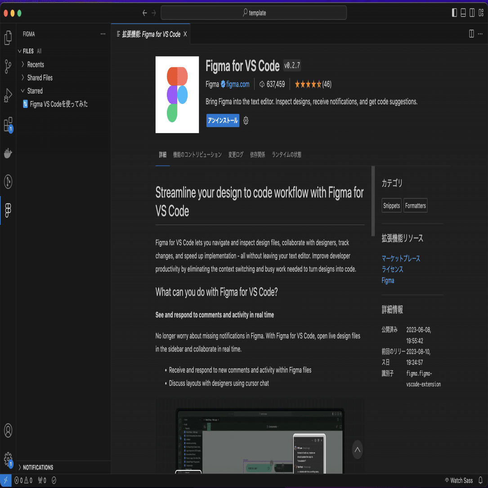488x488 pixels.
Task: Open the ライセンス link
Action: tap(392, 269)
